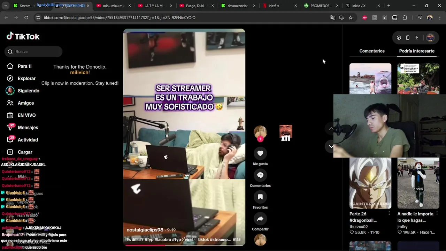Open the Para ti home feed
The width and height of the screenshot is (446, 251).
[x=20, y=66]
